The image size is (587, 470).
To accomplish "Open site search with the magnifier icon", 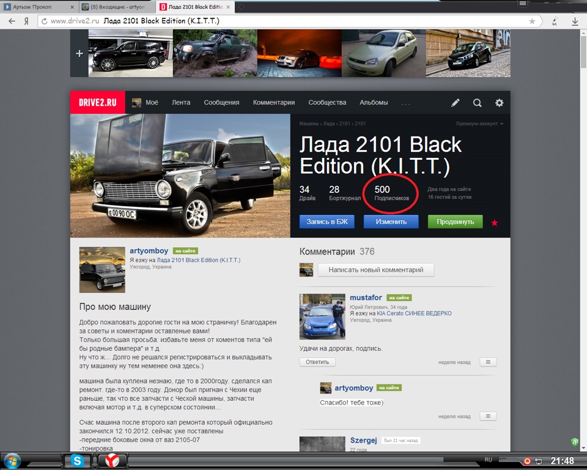I will coord(477,102).
